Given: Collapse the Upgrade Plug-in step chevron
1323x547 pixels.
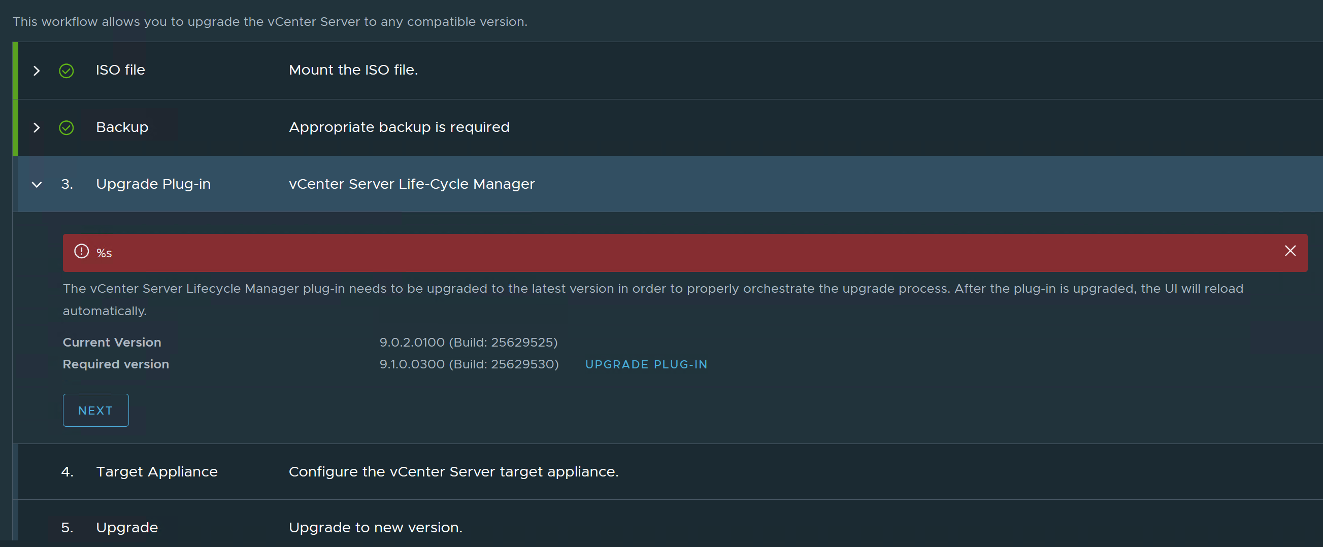Looking at the screenshot, I should [37, 185].
